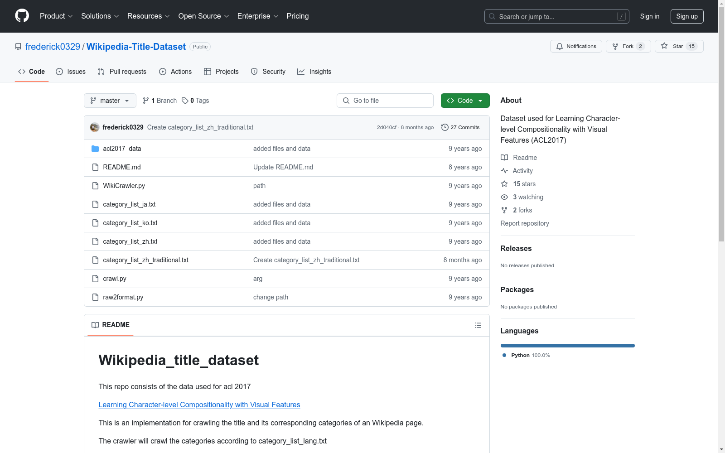Click frederick0329's avatar image
The image size is (725, 453).
(95, 127)
